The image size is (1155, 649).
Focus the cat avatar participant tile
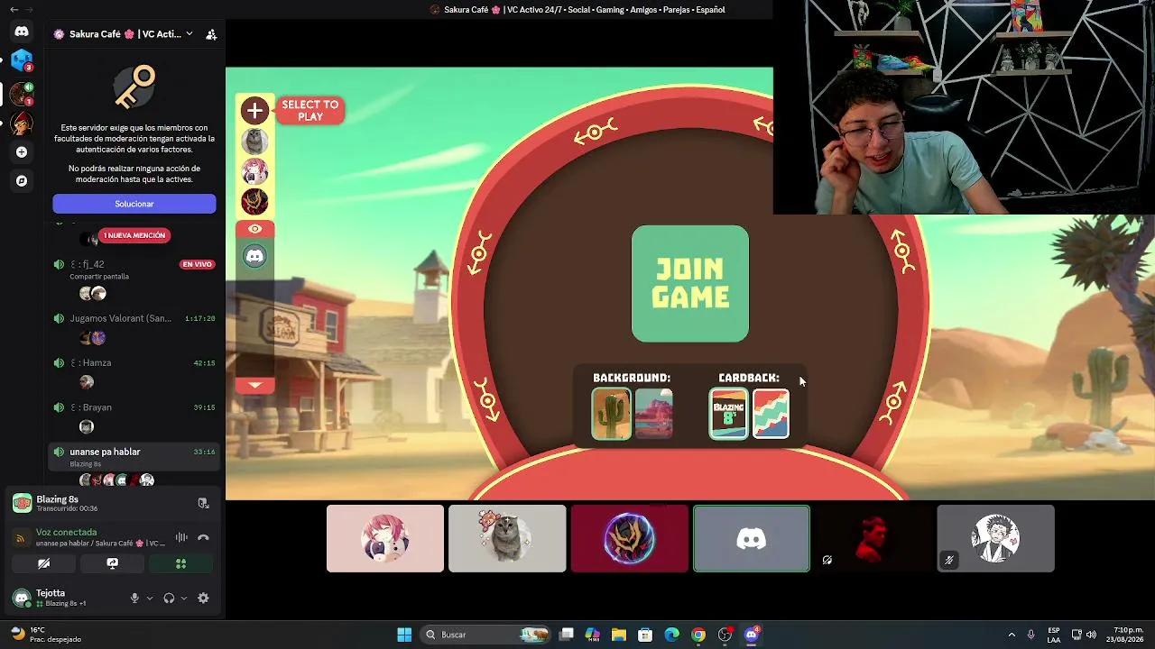507,538
